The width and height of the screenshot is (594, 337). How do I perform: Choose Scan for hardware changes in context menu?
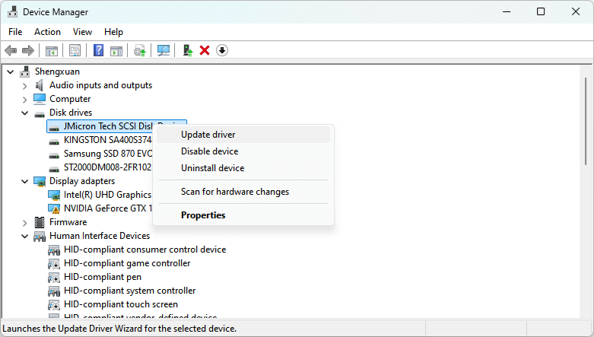point(243,192)
